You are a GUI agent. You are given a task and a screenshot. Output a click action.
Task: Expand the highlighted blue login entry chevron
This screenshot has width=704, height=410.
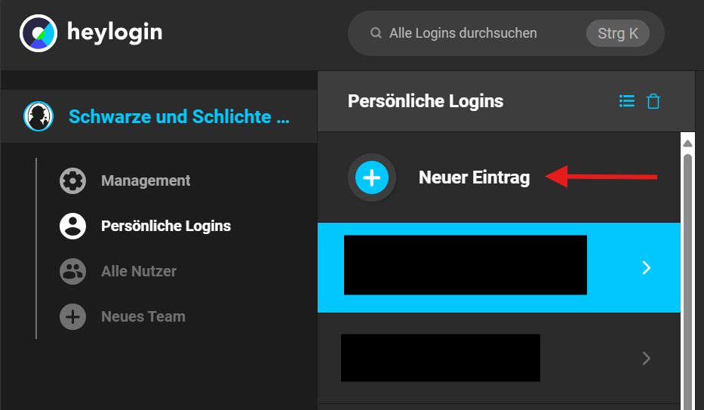pos(646,268)
